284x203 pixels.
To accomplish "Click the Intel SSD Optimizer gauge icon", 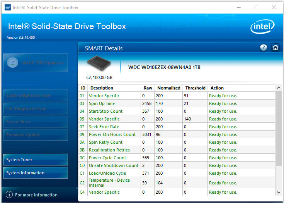I will point(12,63).
